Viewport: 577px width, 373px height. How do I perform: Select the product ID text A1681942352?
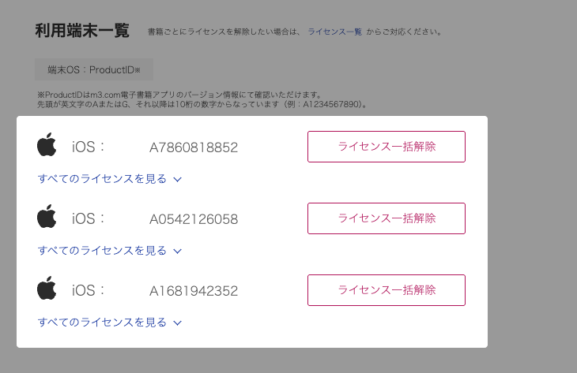[194, 291]
